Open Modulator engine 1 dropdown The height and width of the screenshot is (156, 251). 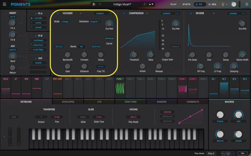point(95,22)
